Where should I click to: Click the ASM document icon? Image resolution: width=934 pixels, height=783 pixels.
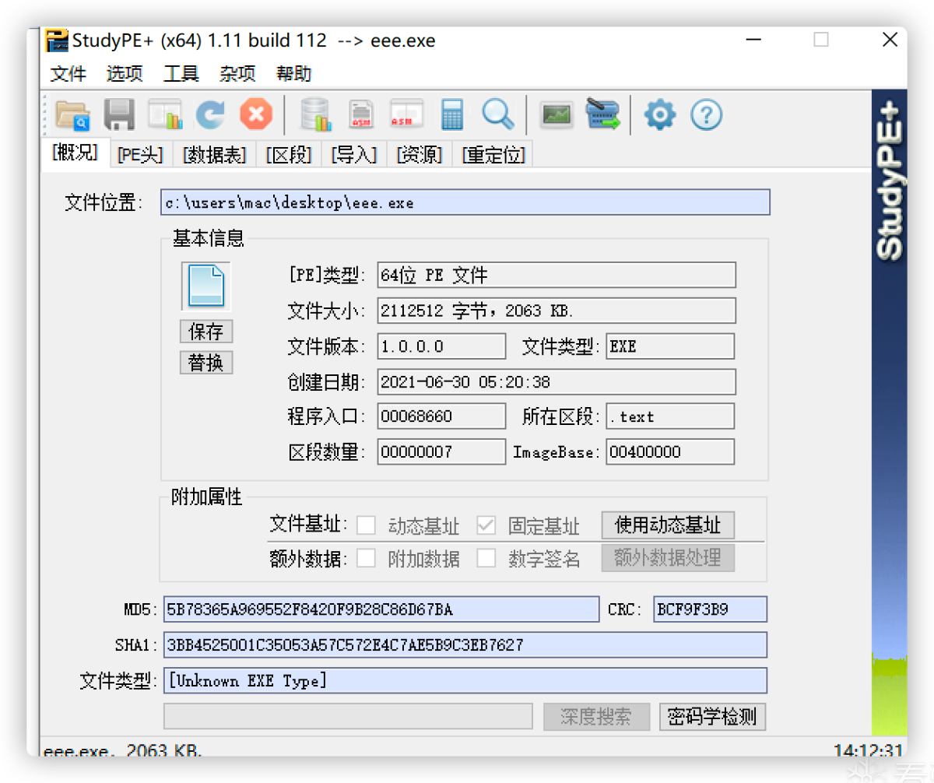(361, 115)
